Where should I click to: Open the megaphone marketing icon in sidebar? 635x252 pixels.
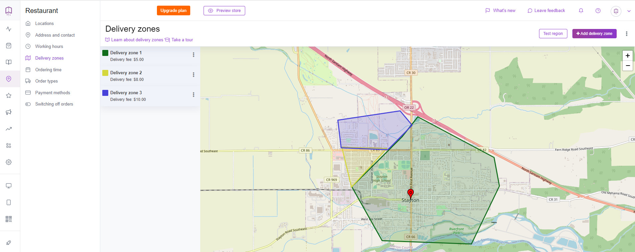[9, 112]
